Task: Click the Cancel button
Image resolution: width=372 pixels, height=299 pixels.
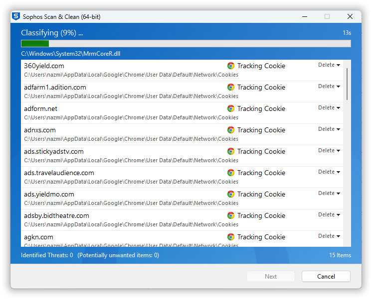Action: click(x=326, y=276)
